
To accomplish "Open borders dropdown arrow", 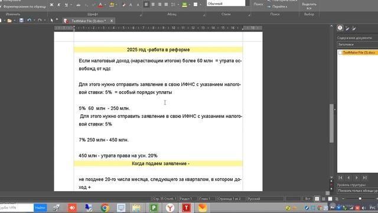I will click(x=201, y=4).
